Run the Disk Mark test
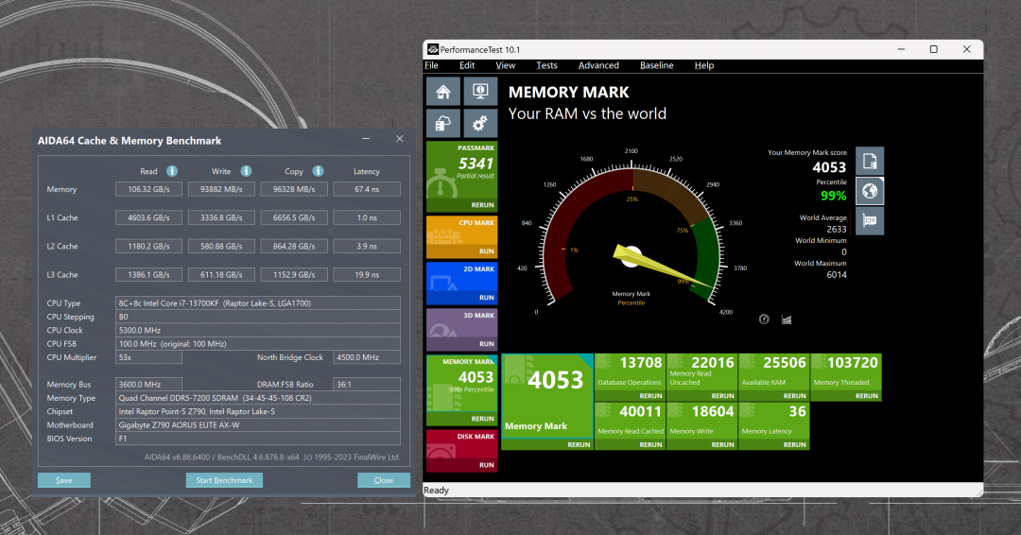The image size is (1021, 535). point(487,465)
